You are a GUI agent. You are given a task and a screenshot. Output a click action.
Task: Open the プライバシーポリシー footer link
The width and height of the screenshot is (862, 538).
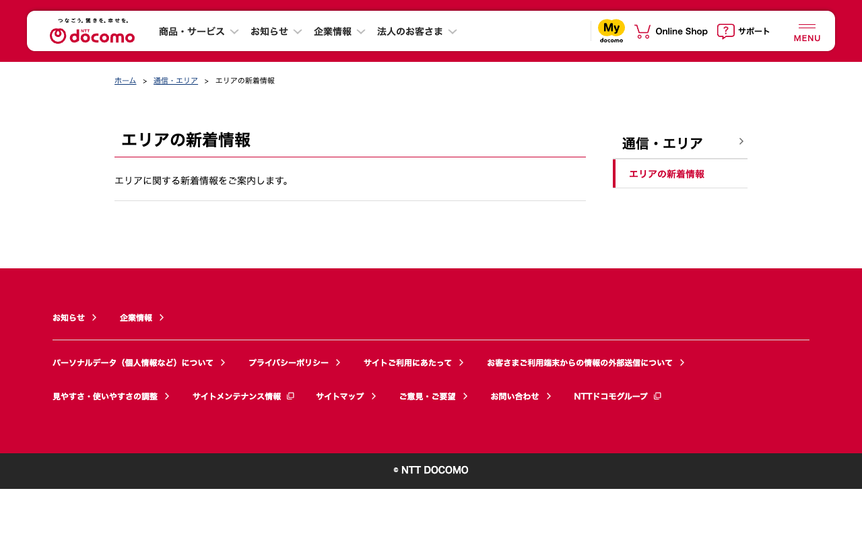[x=295, y=362]
